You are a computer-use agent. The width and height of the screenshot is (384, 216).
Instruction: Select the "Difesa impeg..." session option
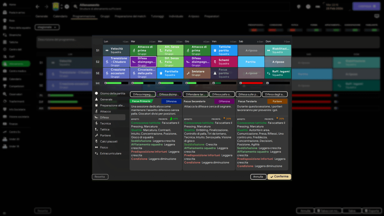coord(142,94)
